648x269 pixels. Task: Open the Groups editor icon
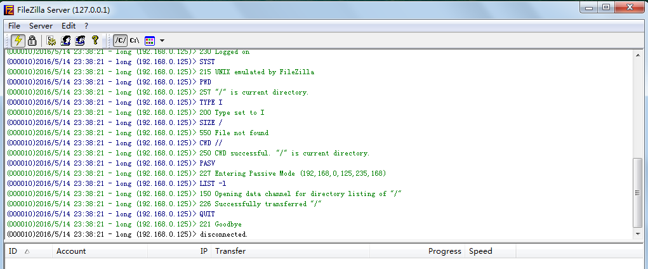point(80,41)
